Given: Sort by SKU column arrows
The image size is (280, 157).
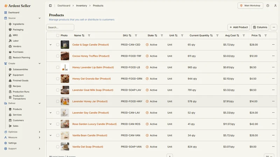Looking at the screenshot, I should (130, 36).
